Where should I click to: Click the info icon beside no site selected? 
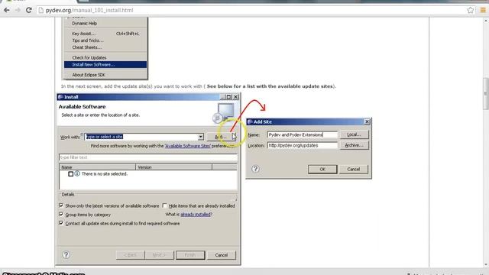click(x=77, y=173)
